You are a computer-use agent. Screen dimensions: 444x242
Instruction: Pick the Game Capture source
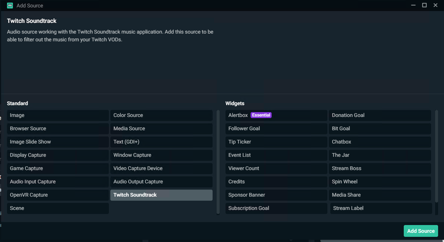57,168
